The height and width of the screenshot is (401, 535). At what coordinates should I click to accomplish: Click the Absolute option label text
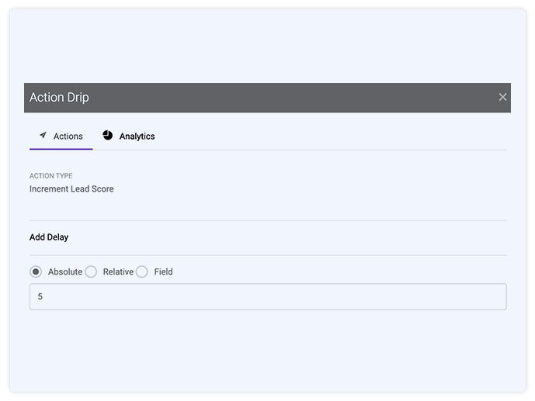[x=65, y=272]
